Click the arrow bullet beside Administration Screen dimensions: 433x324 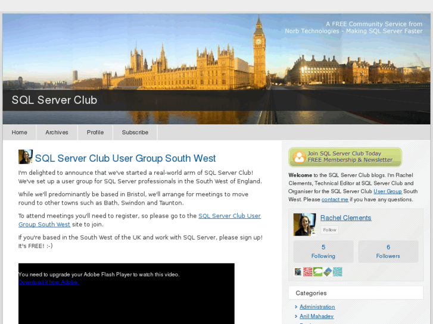(296, 307)
